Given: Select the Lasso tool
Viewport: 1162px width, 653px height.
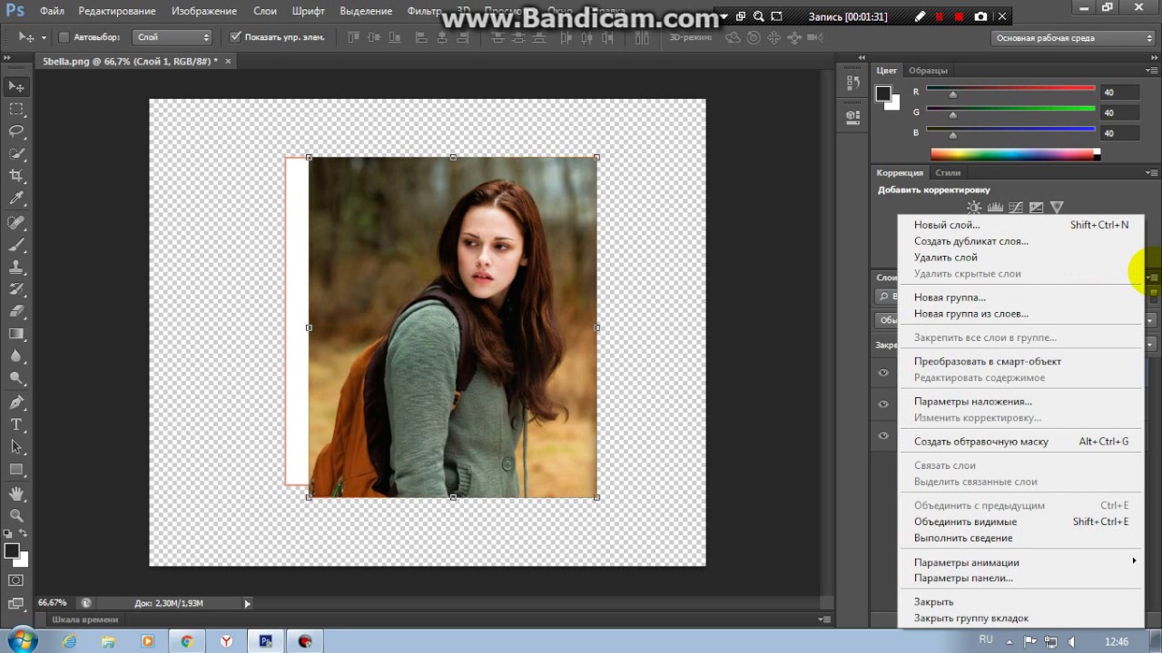Looking at the screenshot, I should point(16,132).
